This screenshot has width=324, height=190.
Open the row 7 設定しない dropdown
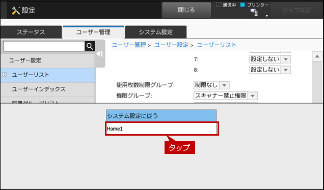(270, 59)
